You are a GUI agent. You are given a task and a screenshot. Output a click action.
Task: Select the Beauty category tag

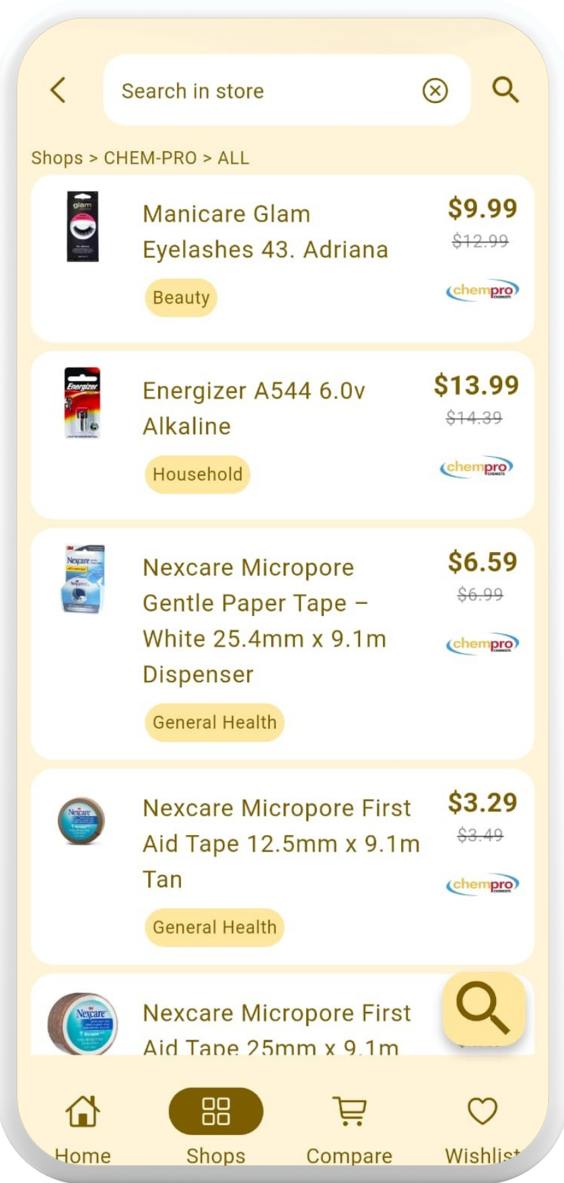tap(181, 297)
